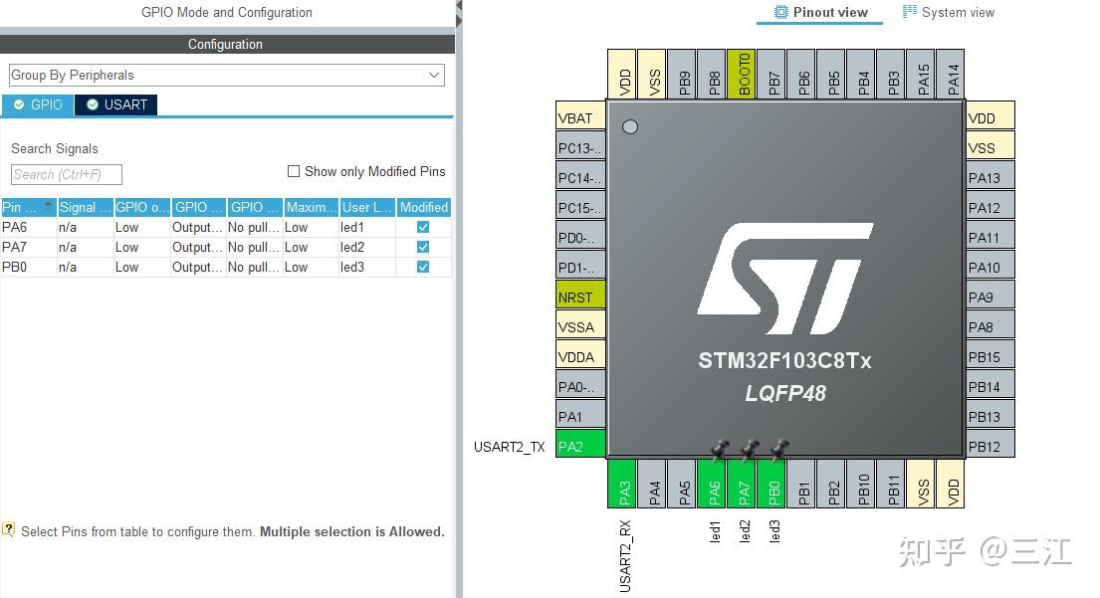Switch to the USART tab
Viewport: 1100px width, 598px height.
124,103
